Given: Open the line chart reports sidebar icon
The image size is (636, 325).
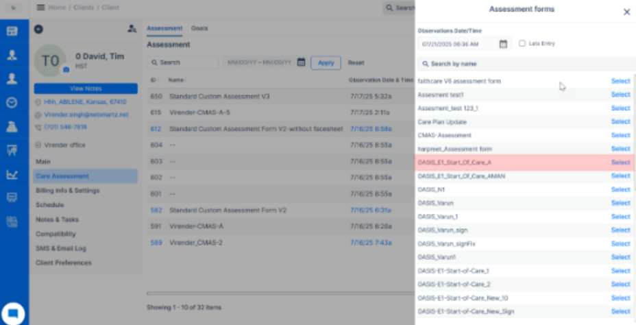Looking at the screenshot, I should click(x=12, y=174).
